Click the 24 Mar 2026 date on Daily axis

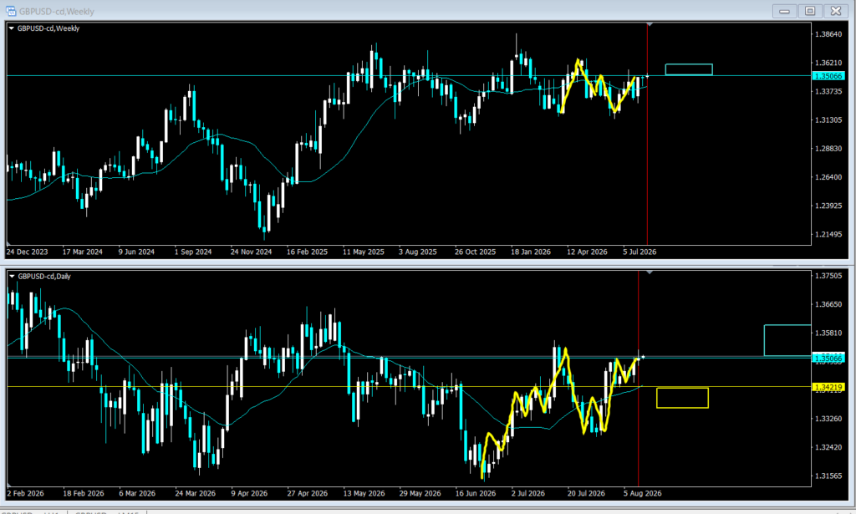point(196,493)
